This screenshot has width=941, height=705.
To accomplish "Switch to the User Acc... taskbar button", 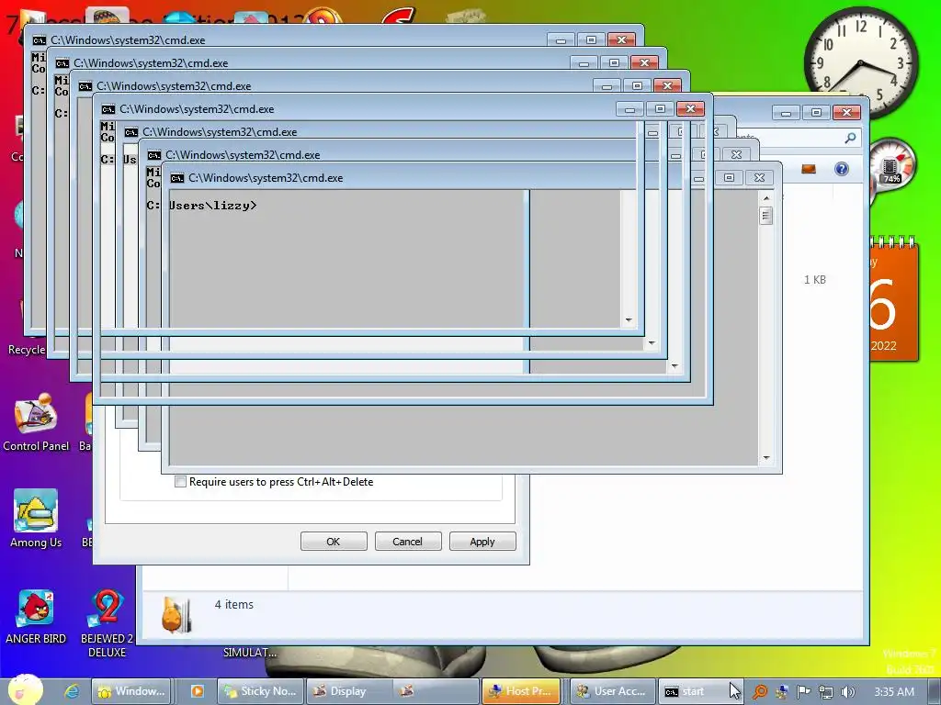I will pyautogui.click(x=611, y=691).
